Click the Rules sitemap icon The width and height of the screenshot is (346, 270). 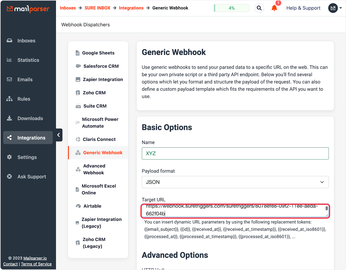click(x=10, y=99)
